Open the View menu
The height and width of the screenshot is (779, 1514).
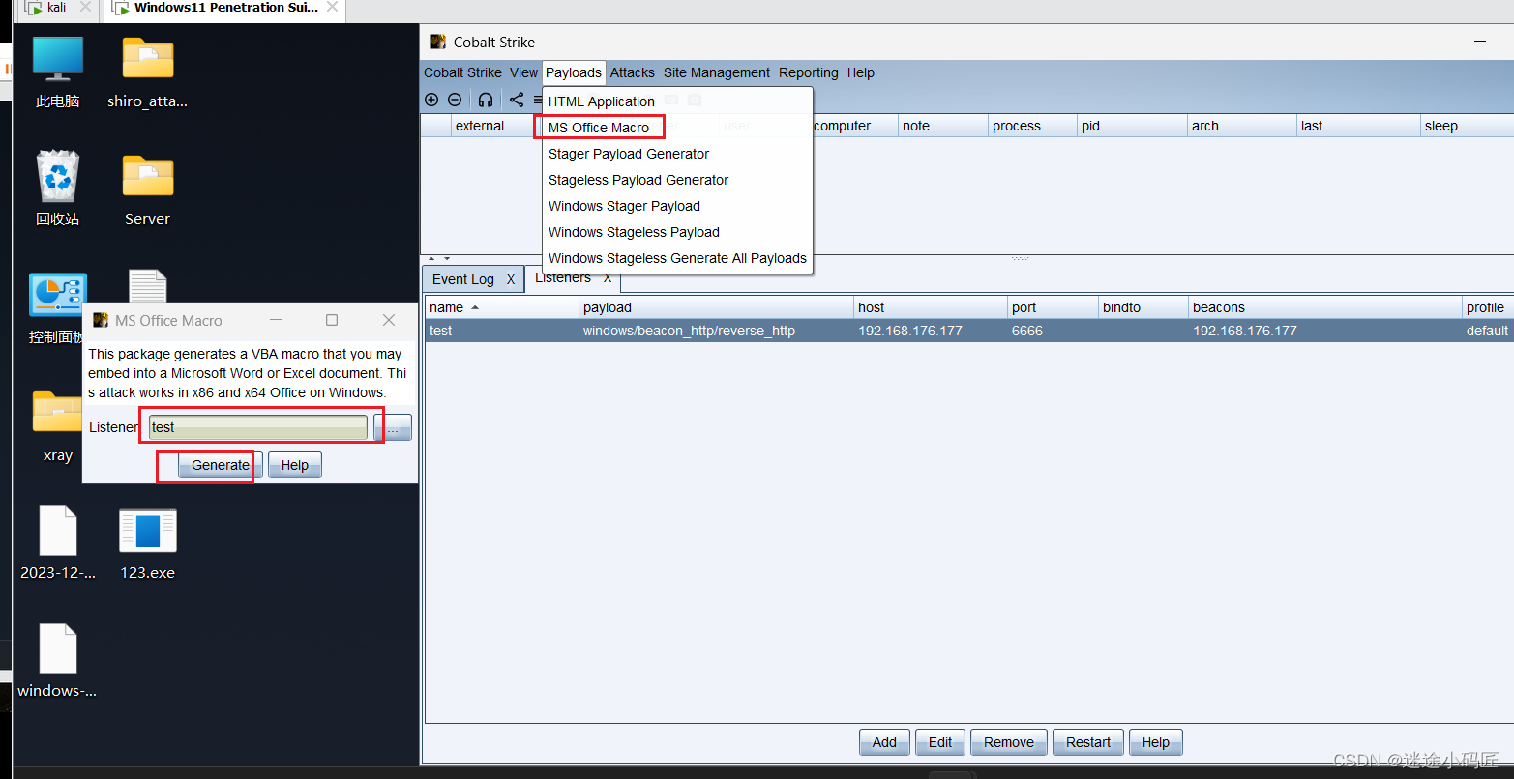[523, 72]
